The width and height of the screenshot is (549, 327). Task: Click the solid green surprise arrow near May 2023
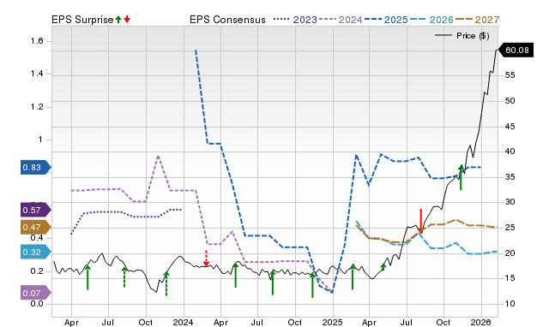(87, 277)
